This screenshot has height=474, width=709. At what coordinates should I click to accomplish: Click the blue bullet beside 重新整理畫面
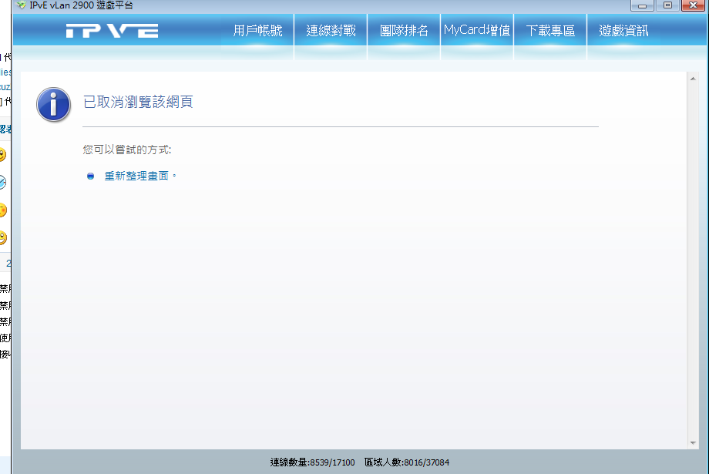pyautogui.click(x=90, y=176)
